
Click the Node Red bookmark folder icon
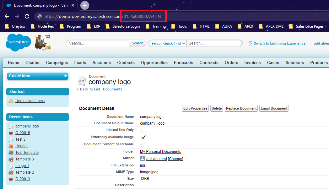(33, 26)
